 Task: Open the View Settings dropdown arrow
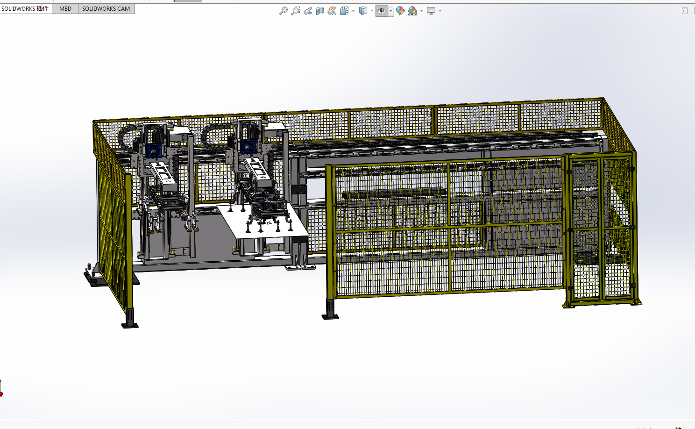[x=440, y=11]
